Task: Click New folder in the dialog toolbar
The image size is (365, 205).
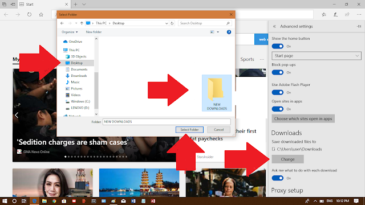Action: click(x=94, y=32)
